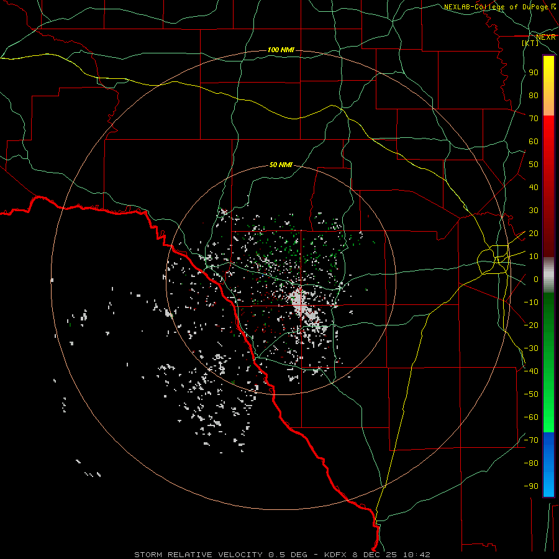This screenshot has width=559, height=559.
Task: Select the NEXR label above the scale
Action: (x=546, y=37)
